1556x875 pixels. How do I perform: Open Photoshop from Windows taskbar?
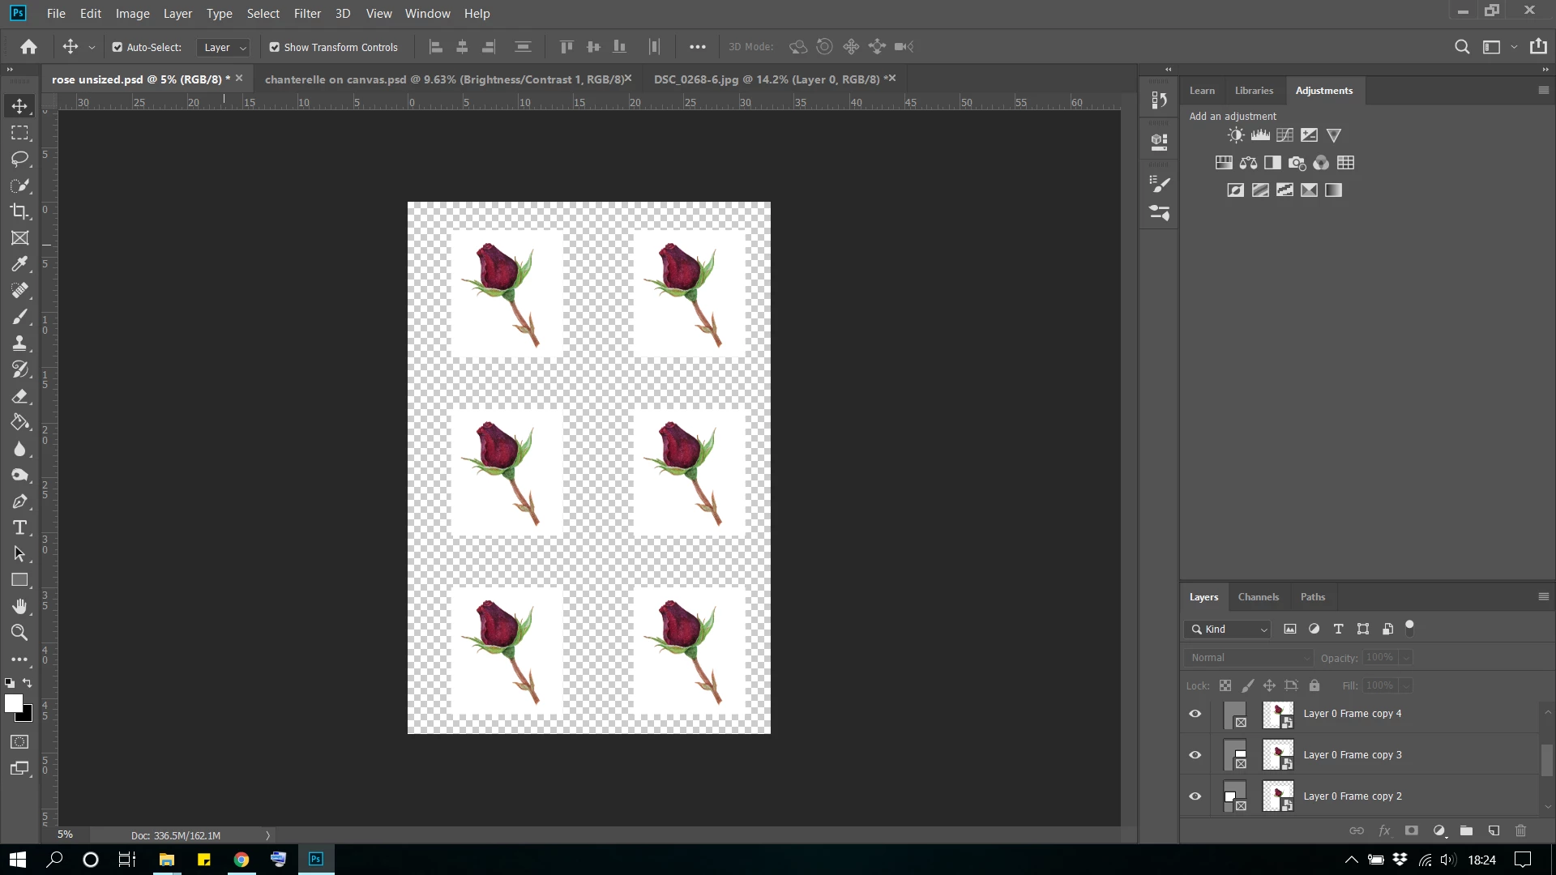[316, 860]
